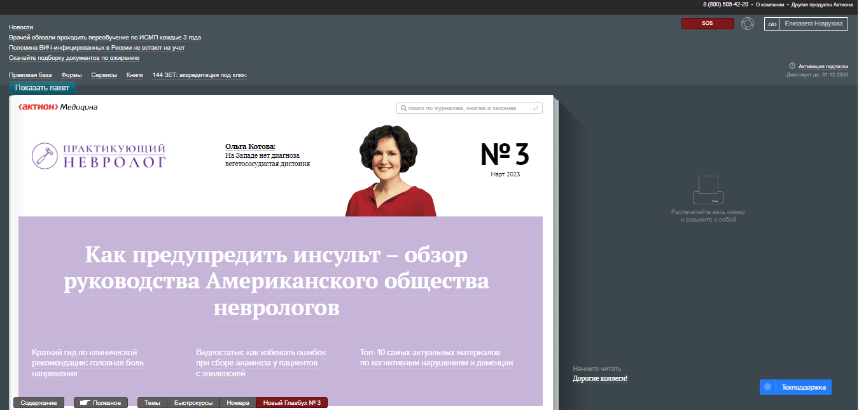Viewport: 859px width, 410px height.
Task: Open Видеостатья about анамнез при эпилепсии
Action: (261, 363)
